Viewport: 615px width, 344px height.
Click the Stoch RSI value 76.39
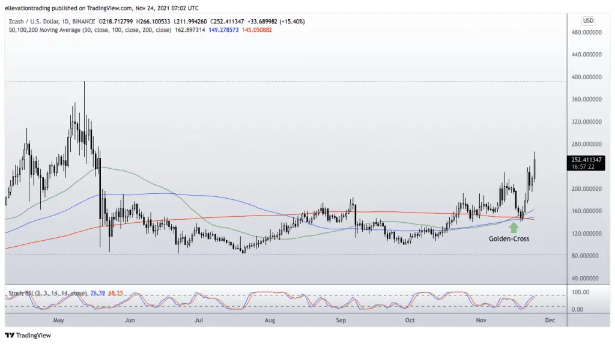pyautogui.click(x=98, y=293)
